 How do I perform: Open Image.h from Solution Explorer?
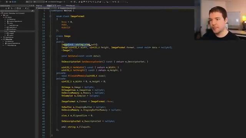pos(12,33)
